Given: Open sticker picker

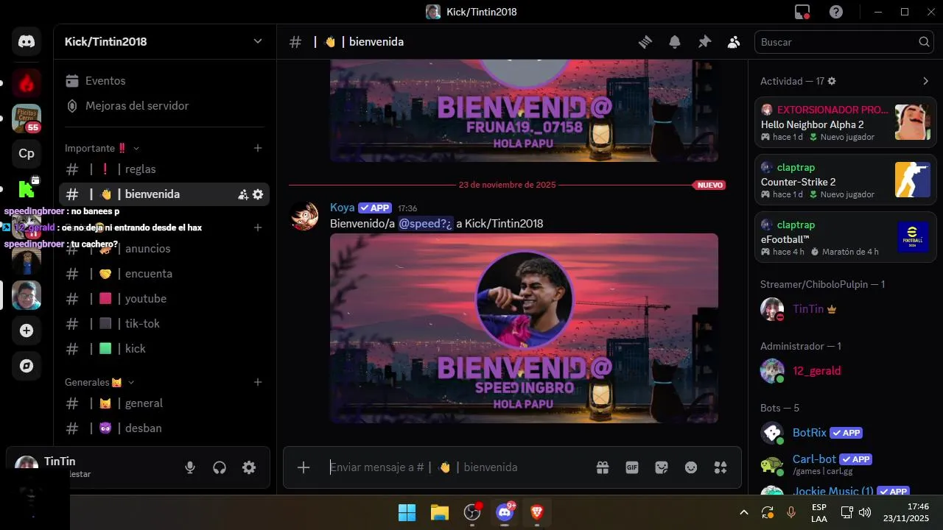Looking at the screenshot, I should click(x=662, y=467).
